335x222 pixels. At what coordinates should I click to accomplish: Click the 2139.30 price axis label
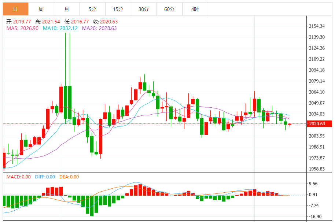pos(317,37)
